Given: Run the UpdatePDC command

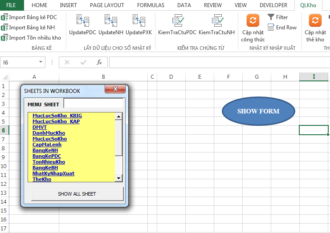Looking at the screenshot, I should coord(82,24).
